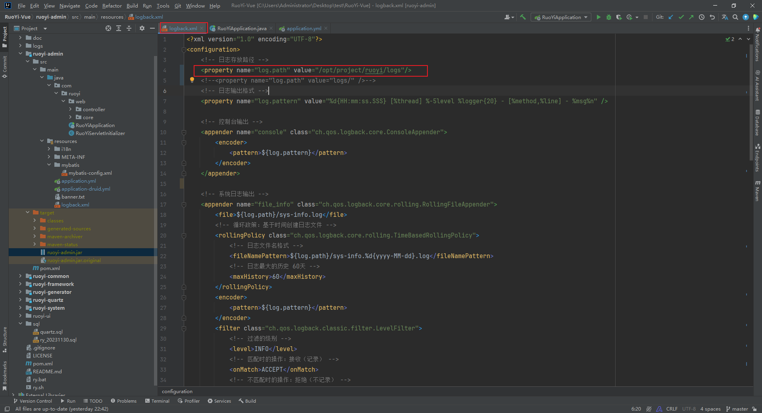Run with Coverage icon
The height and width of the screenshot is (413, 762).
pos(619,17)
